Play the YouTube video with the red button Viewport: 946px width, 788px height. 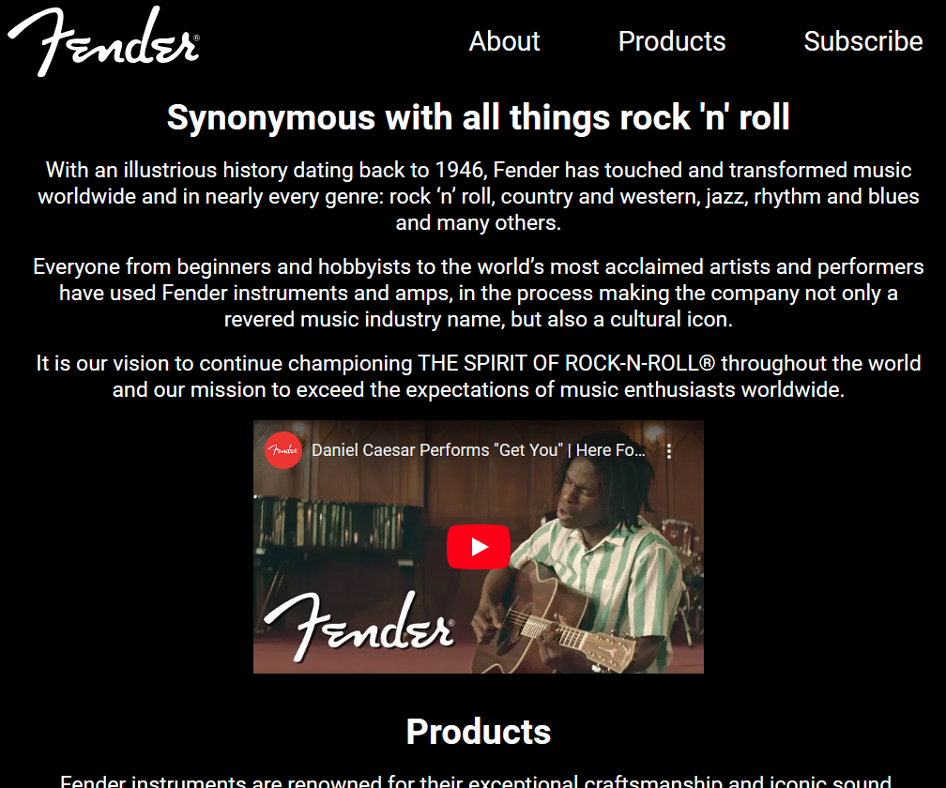[x=479, y=547]
